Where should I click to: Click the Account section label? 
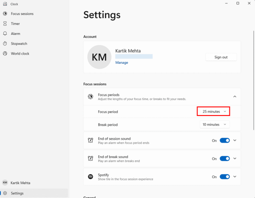[90, 36]
